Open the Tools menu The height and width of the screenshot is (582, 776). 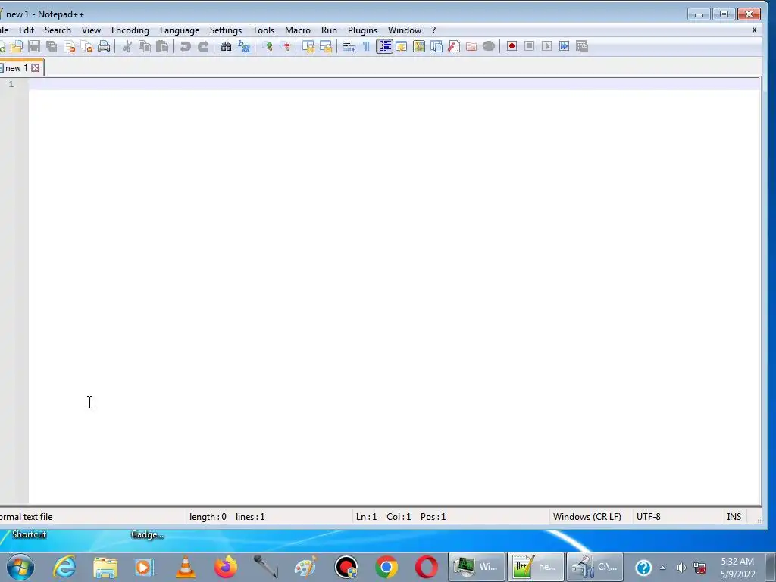[263, 30]
